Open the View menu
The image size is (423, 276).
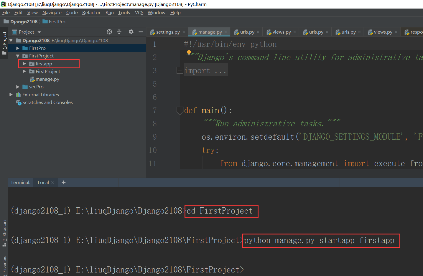click(x=32, y=12)
